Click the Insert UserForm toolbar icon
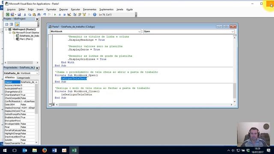The width and height of the screenshot is (274, 154). [x=12, y=15]
